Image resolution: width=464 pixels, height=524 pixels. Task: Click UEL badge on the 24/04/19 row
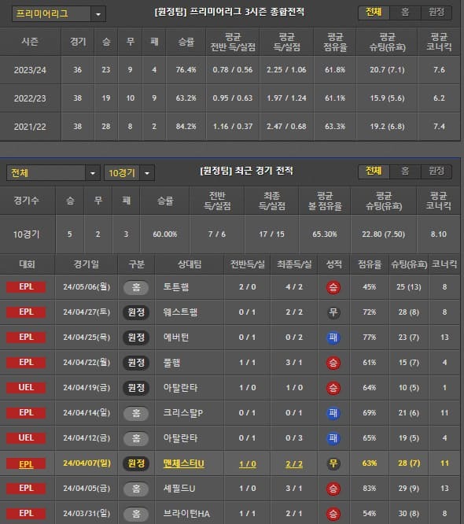click(26, 388)
